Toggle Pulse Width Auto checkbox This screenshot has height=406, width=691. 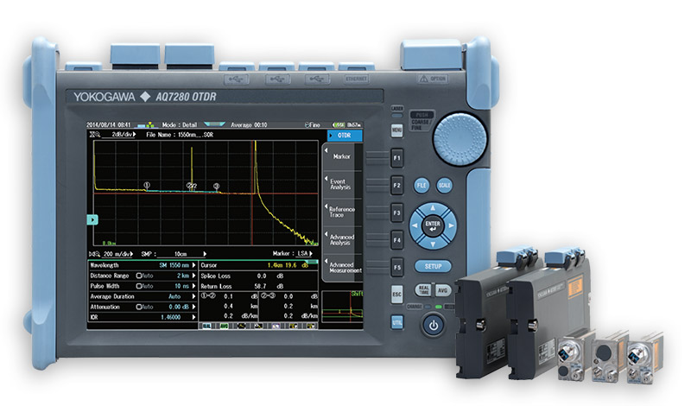coord(136,284)
